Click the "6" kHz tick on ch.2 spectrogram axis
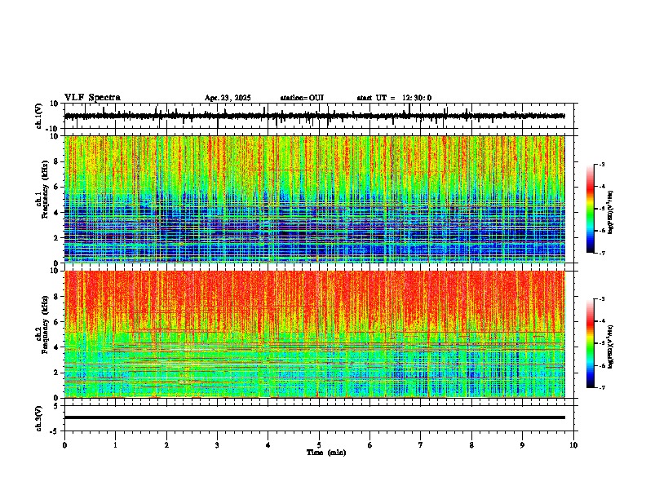 tap(57, 322)
